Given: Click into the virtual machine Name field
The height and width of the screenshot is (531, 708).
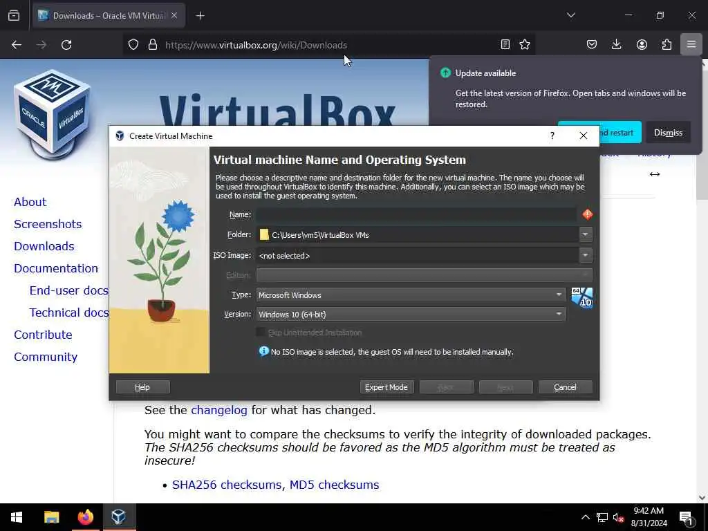Looking at the screenshot, I should (x=416, y=214).
